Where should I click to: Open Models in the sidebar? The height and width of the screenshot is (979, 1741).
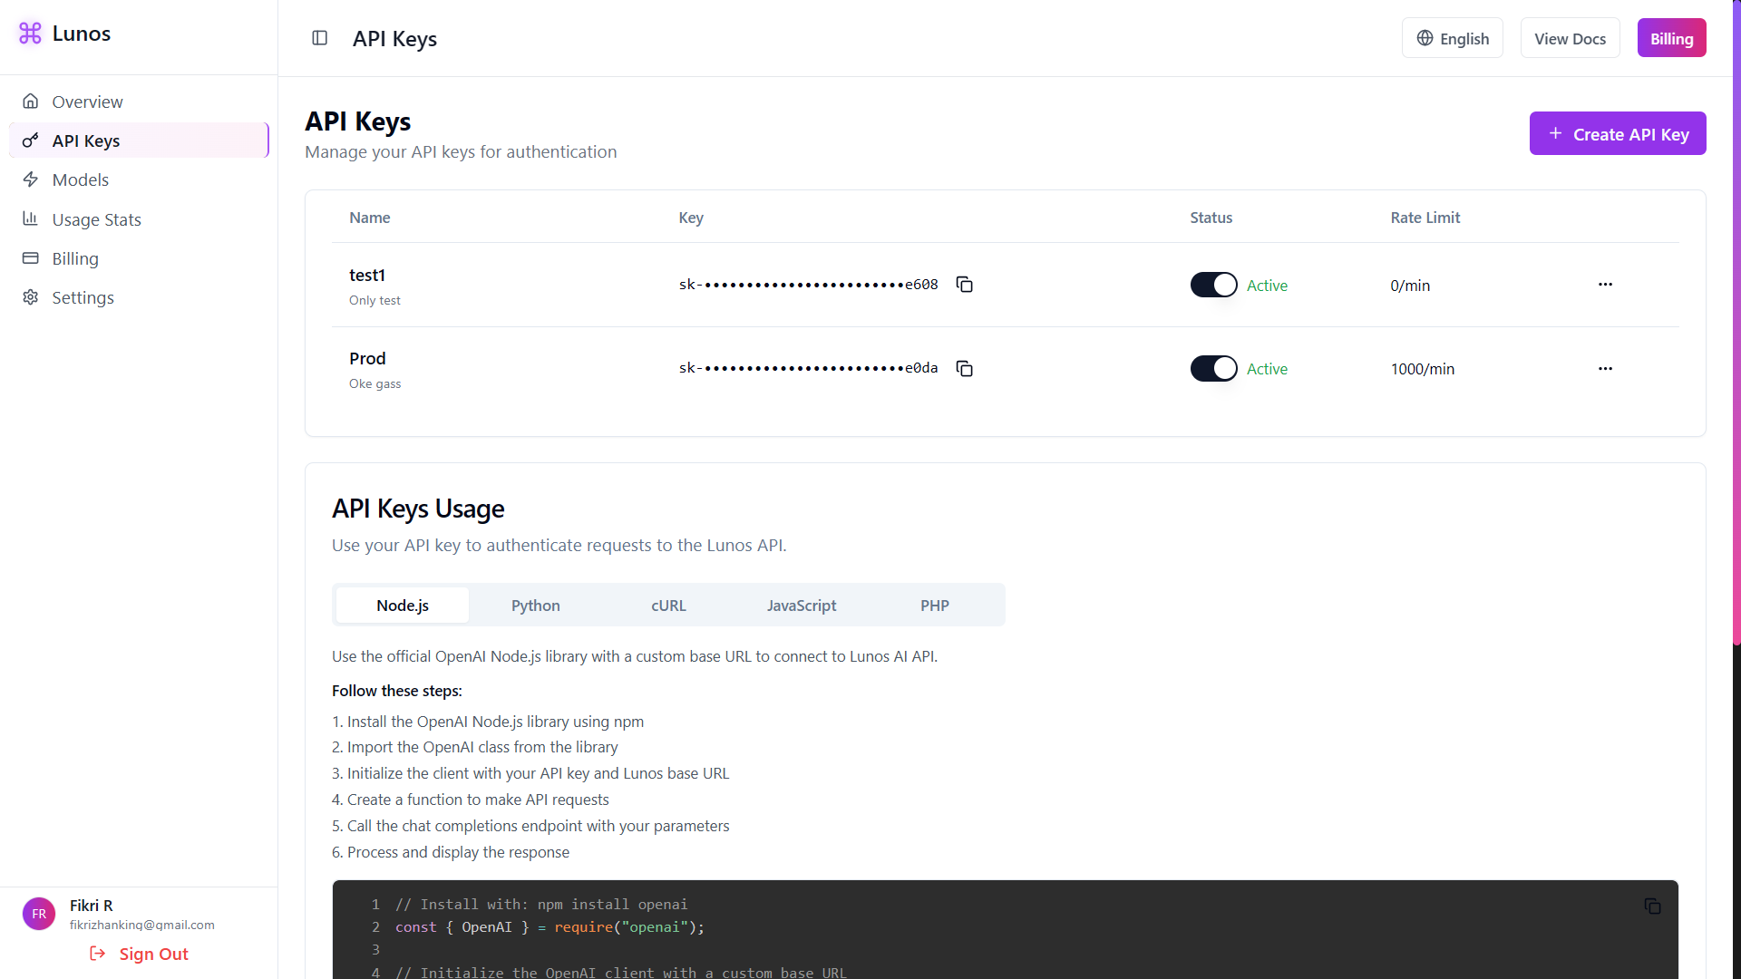pos(80,179)
